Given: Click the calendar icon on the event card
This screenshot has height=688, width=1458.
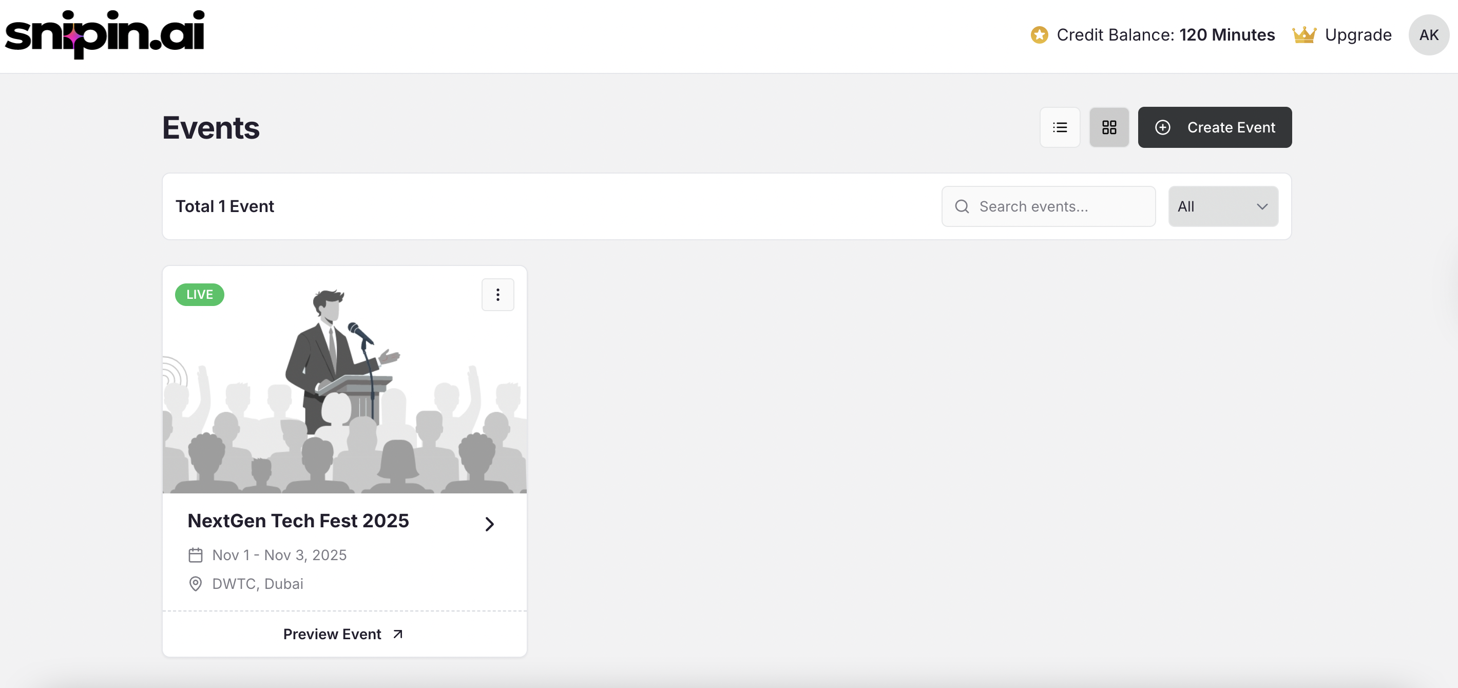Looking at the screenshot, I should (x=196, y=555).
